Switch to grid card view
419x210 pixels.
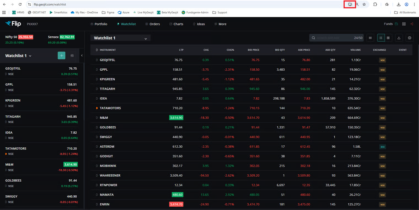tap(388, 38)
